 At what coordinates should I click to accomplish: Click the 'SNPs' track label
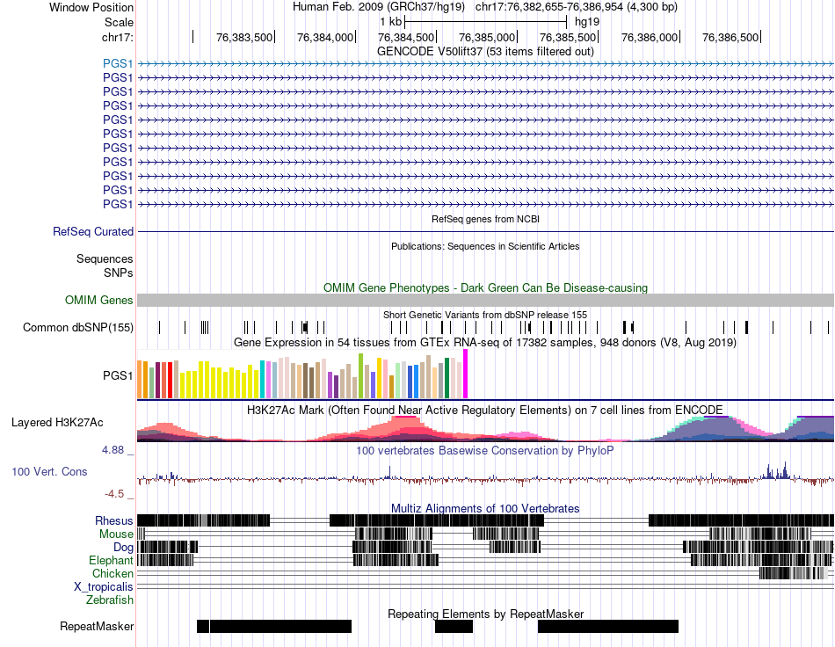click(119, 273)
